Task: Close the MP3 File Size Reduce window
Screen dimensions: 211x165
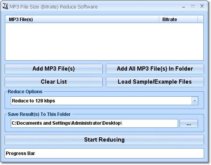Action: point(202,6)
